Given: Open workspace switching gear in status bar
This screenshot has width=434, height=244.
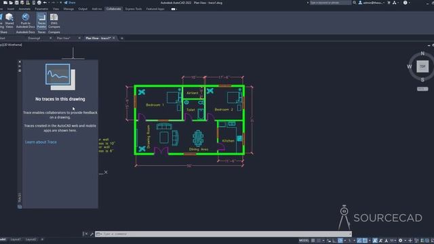Looking at the screenshot, I should coord(401,241).
